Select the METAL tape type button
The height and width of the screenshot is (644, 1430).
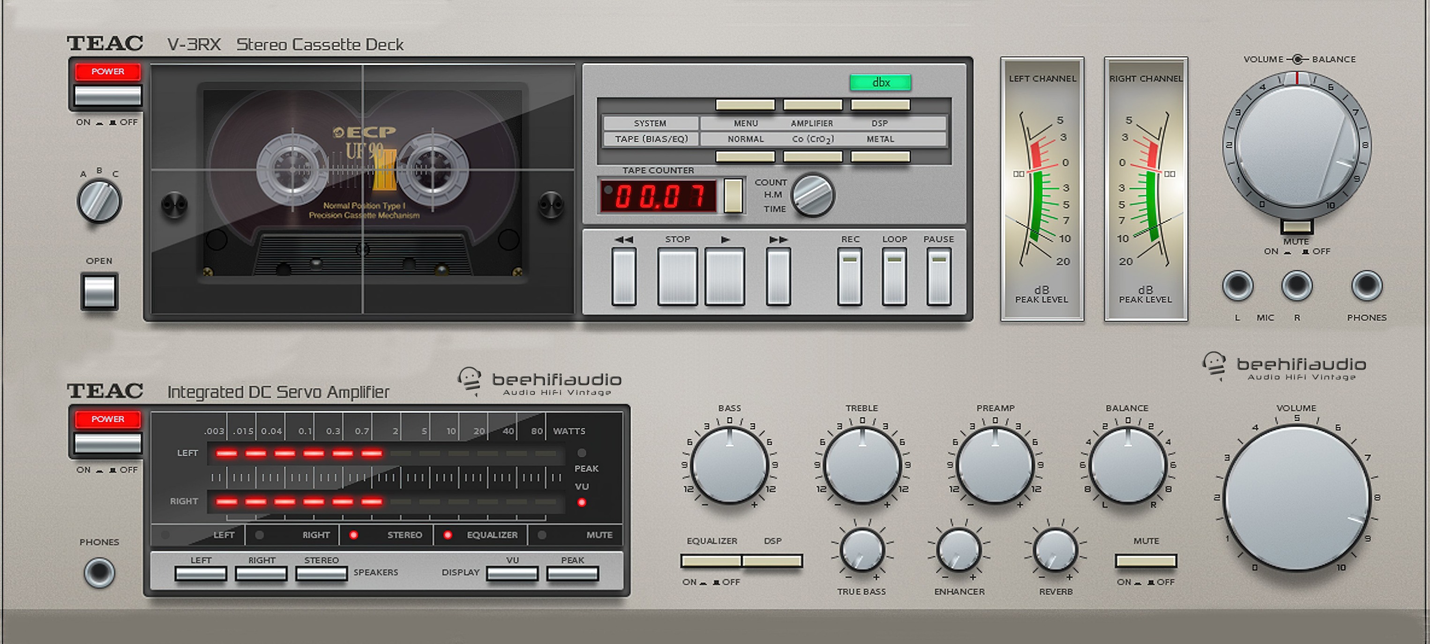(880, 157)
